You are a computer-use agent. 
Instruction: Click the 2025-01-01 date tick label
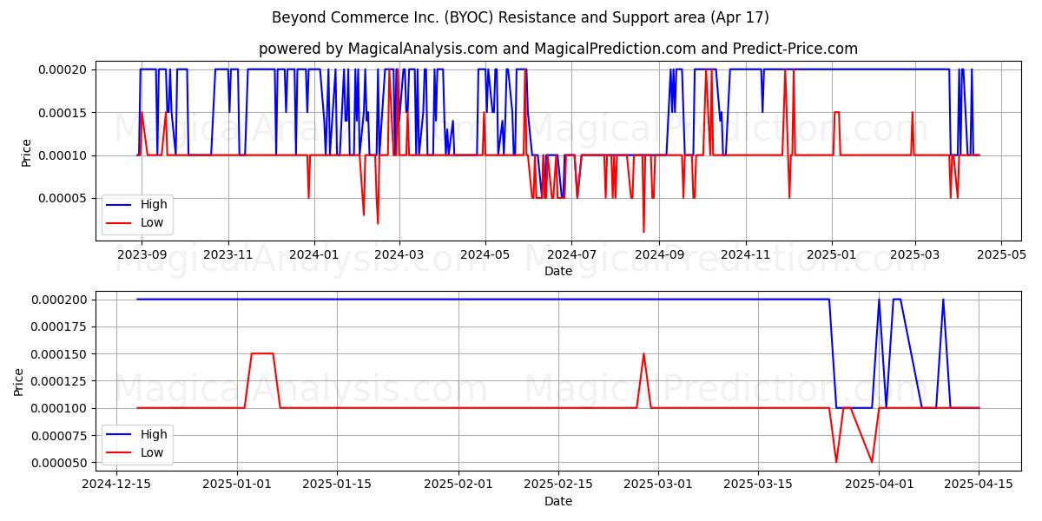click(x=237, y=485)
